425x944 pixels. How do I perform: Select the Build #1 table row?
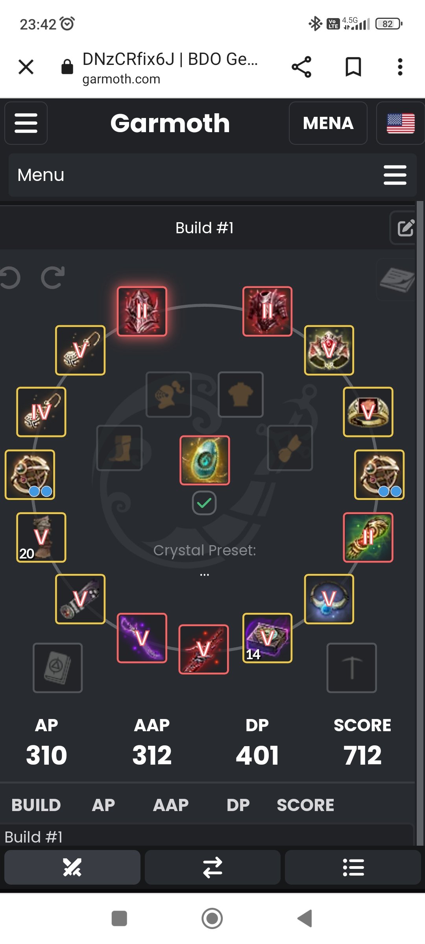[x=207, y=837]
